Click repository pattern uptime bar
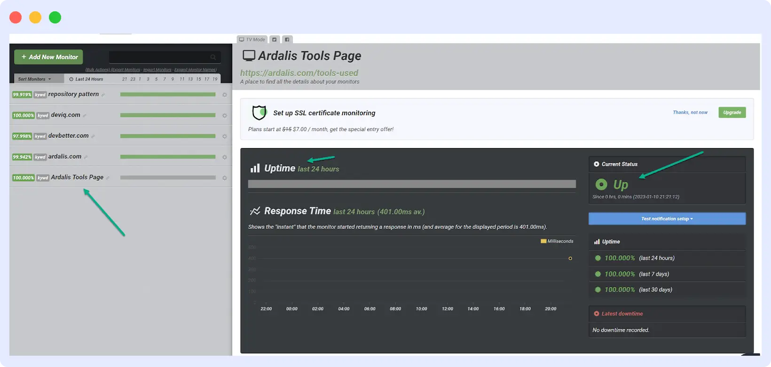This screenshot has width=771, height=367. coord(168,94)
